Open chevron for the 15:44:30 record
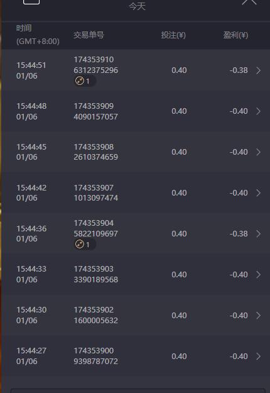Viewport: 270px width, 393px height. tap(259, 316)
